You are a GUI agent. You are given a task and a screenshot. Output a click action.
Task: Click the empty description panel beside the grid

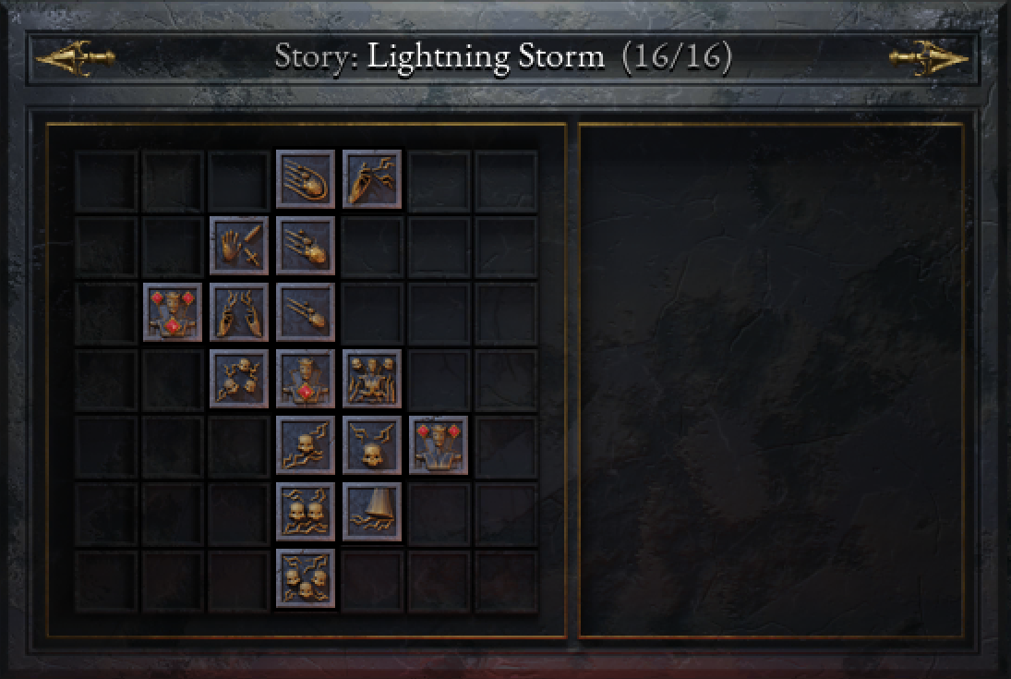pos(771,381)
